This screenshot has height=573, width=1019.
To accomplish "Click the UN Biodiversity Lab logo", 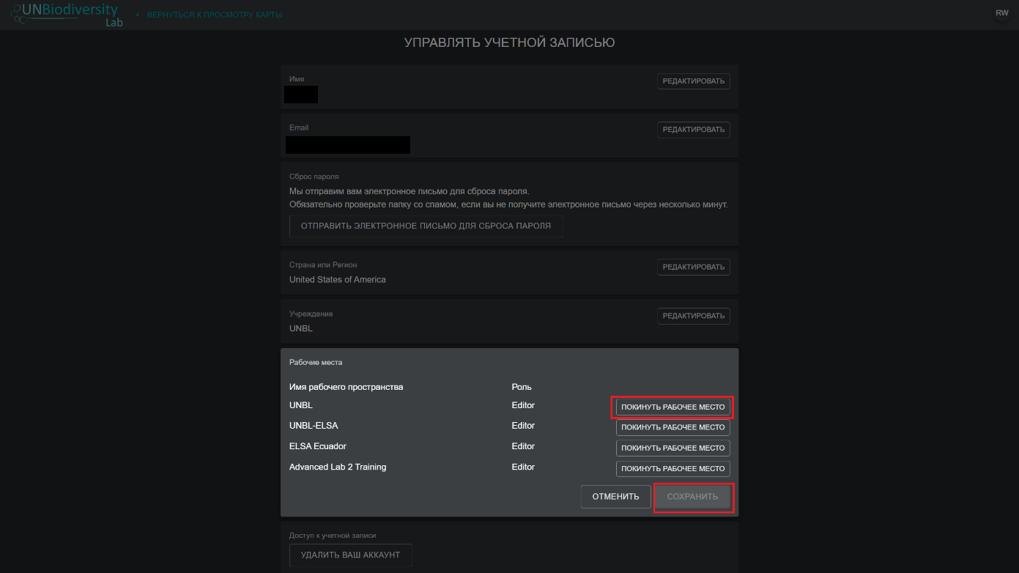I will pyautogui.click(x=66, y=15).
